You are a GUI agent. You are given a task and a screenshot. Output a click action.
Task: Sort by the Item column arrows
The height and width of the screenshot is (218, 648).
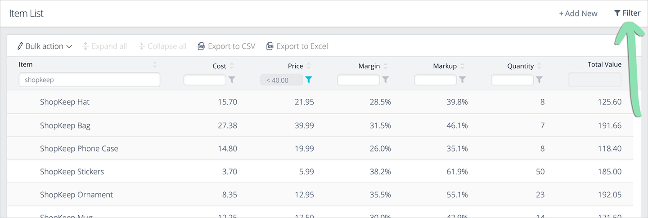click(x=155, y=65)
